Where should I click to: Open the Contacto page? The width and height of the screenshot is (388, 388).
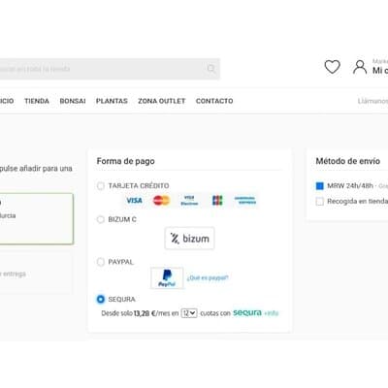click(x=214, y=101)
